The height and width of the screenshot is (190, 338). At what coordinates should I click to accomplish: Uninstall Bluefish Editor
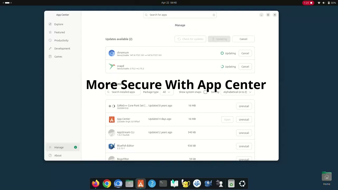coord(244,146)
